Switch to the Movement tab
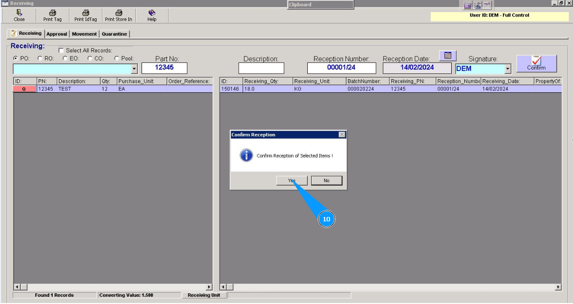This screenshot has height=304, width=573. pos(84,34)
